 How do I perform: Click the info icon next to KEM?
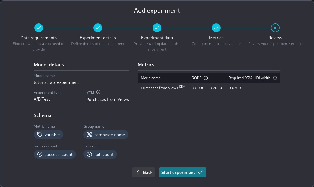99,92
